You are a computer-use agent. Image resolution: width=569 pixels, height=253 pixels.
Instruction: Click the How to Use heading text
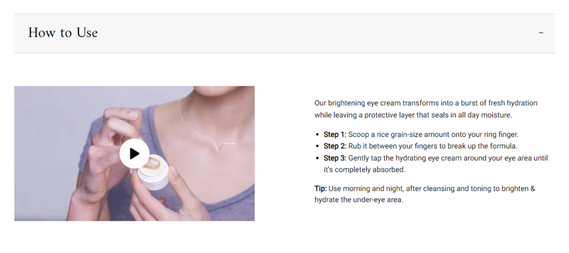pos(63,33)
